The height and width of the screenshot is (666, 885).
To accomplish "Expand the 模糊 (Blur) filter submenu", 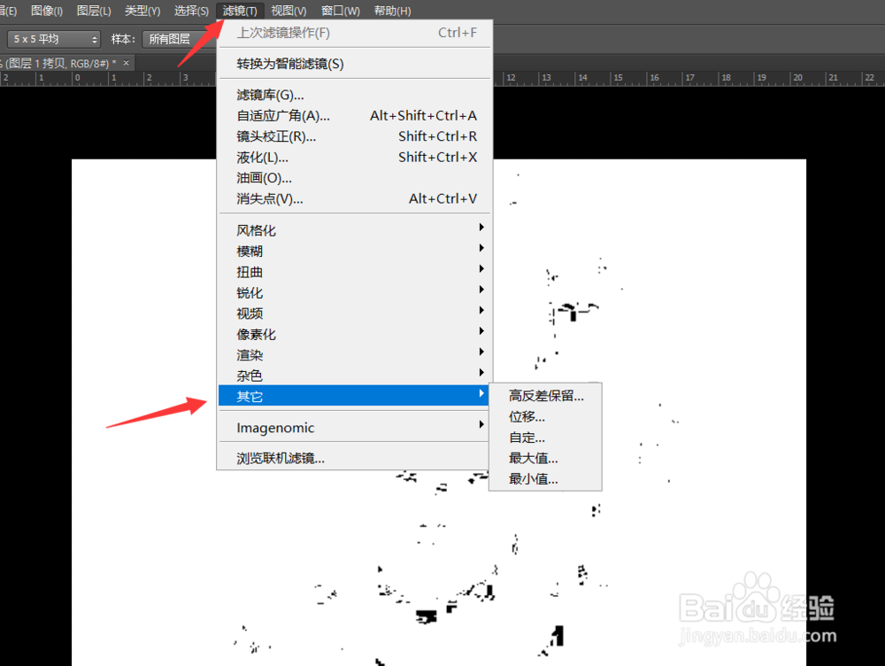I will (250, 251).
